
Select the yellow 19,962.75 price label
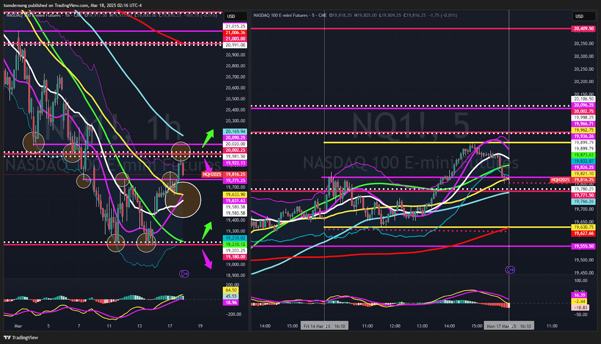coord(584,130)
